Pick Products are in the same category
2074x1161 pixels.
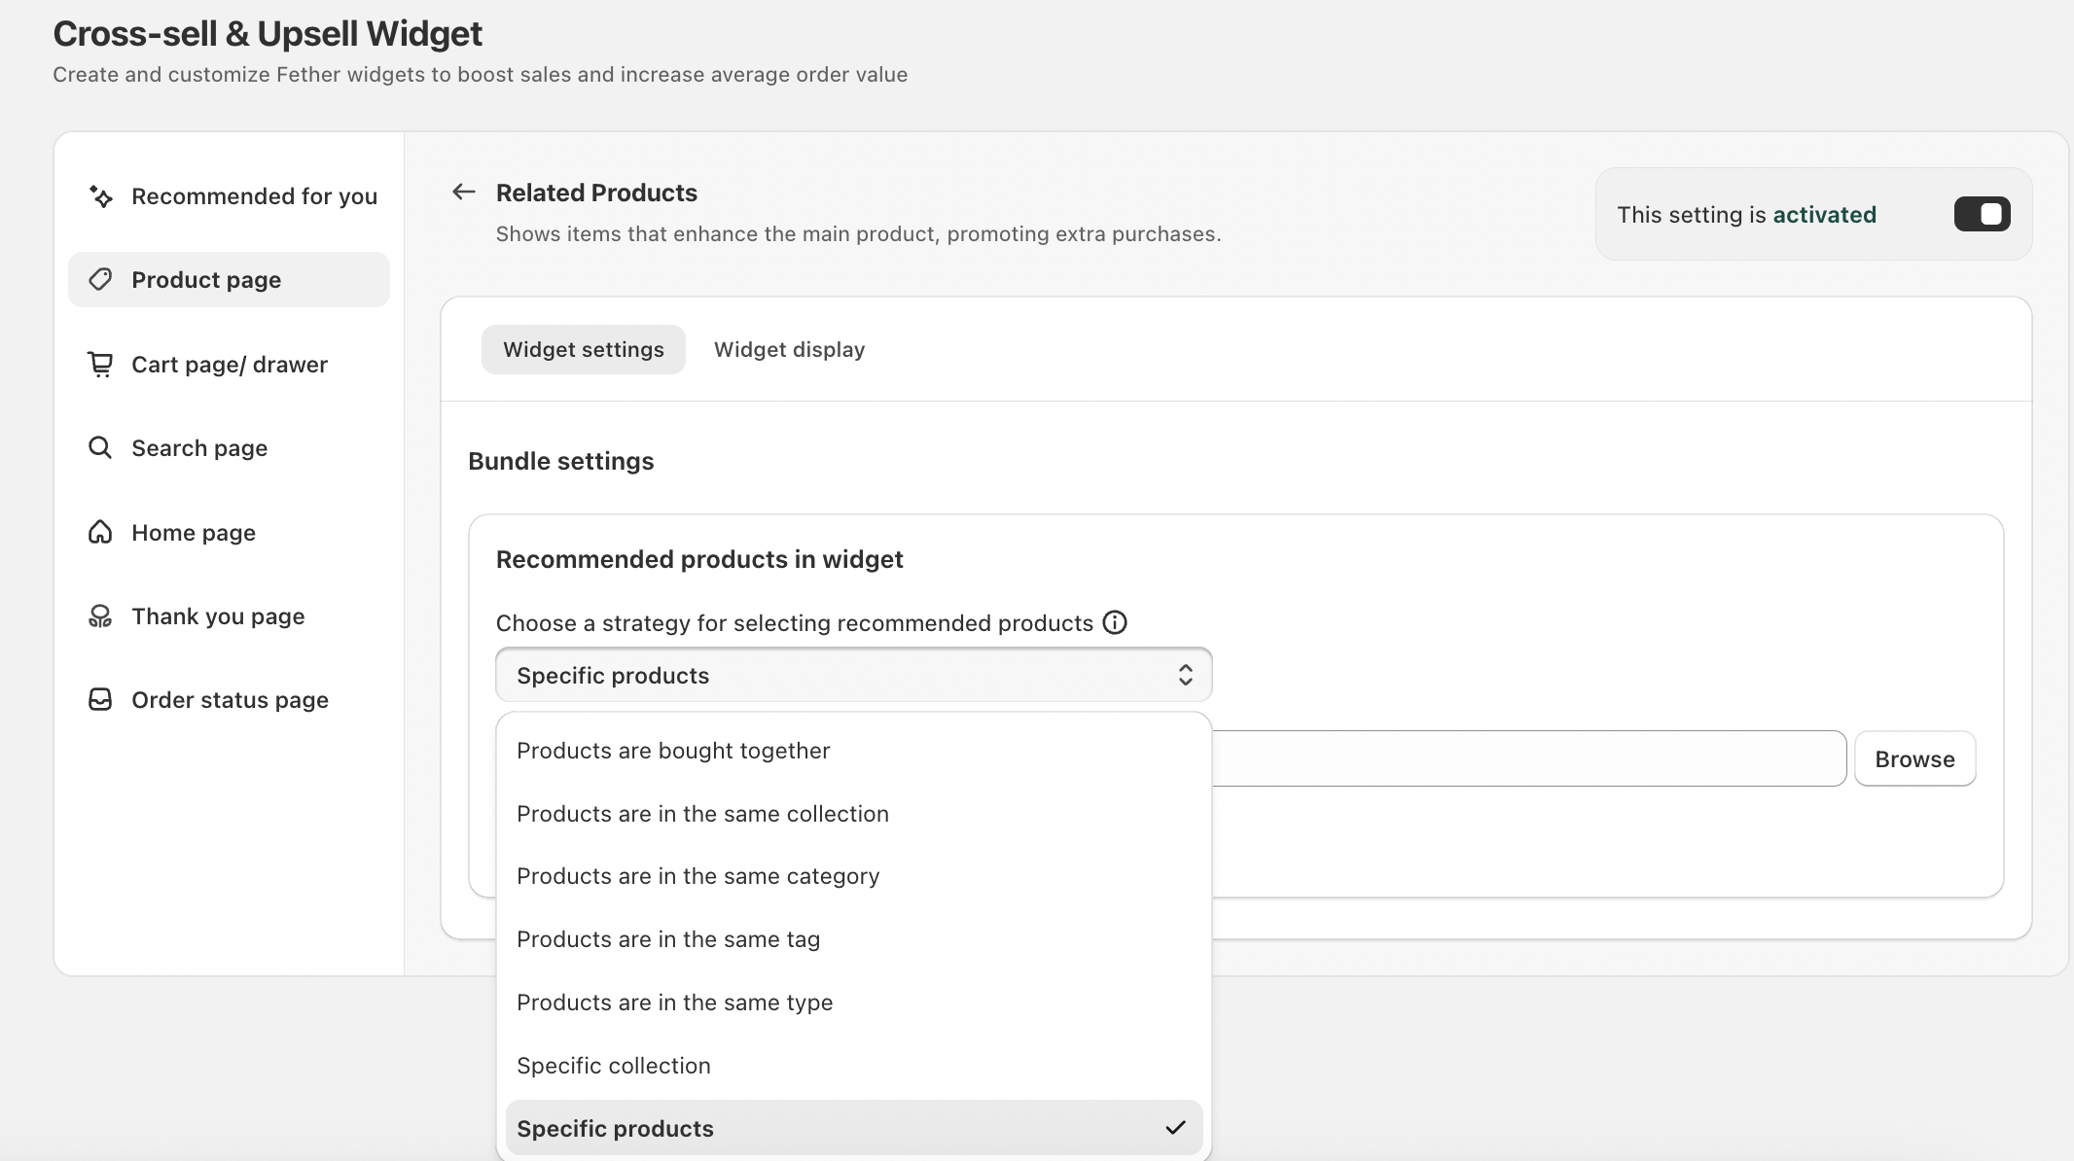pos(697,876)
